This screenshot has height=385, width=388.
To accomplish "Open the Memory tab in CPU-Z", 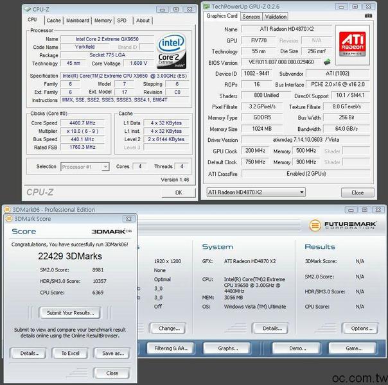I will coord(103,21).
